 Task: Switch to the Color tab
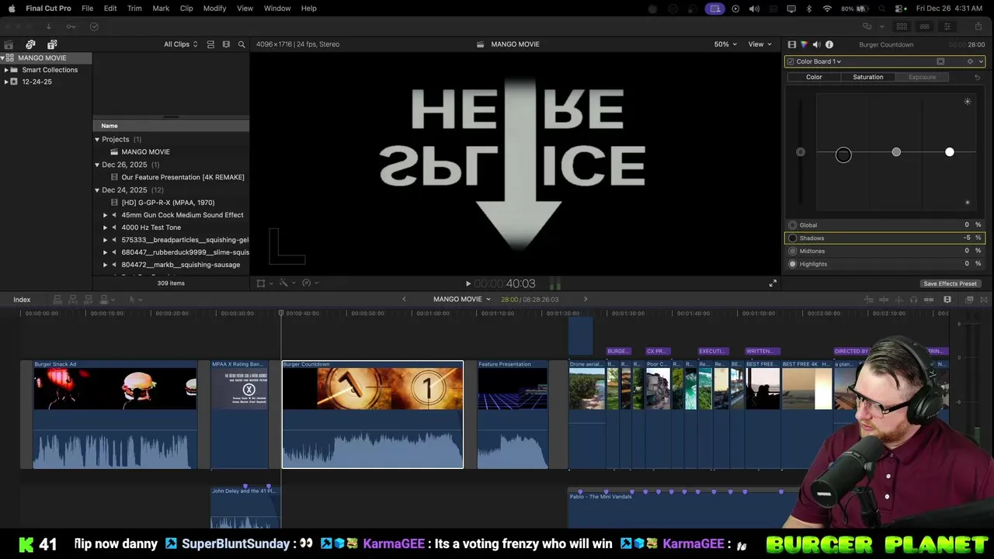pos(814,77)
